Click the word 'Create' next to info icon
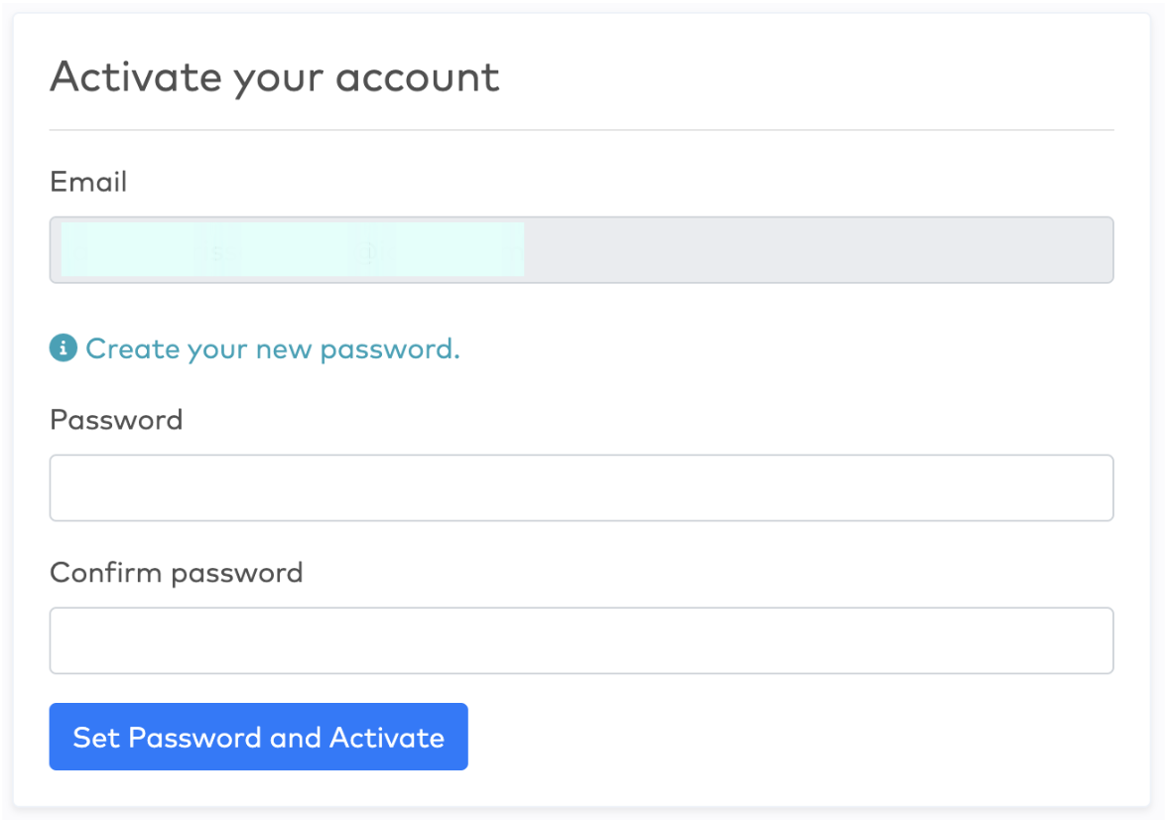This screenshot has width=1167, height=826. coord(133,348)
